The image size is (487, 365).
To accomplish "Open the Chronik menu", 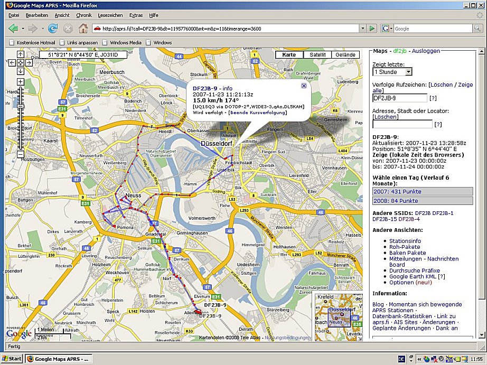I will (84, 15).
